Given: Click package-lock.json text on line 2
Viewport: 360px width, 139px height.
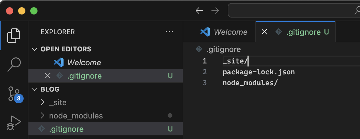Looking at the screenshot, I should point(259,72).
